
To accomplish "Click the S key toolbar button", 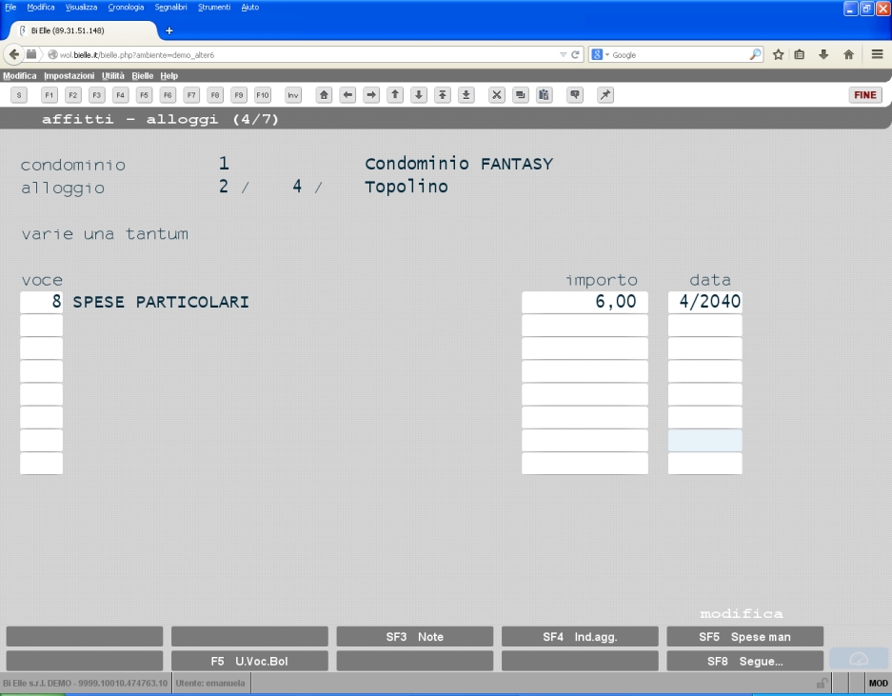I will click(x=19, y=95).
